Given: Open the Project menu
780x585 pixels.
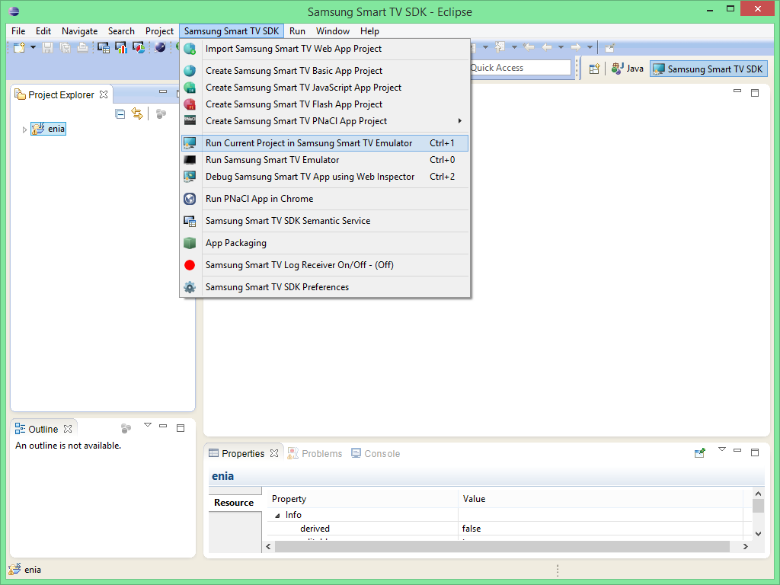Looking at the screenshot, I should pyautogui.click(x=159, y=30).
